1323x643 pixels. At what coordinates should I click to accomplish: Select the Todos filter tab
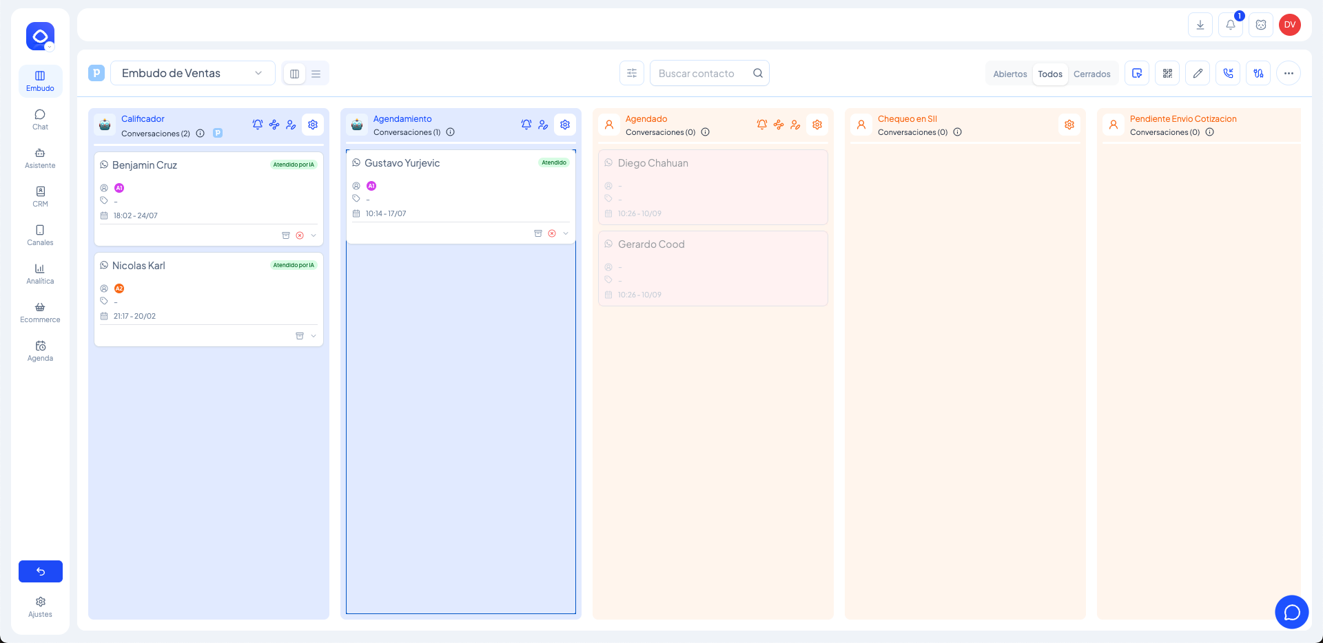click(1050, 74)
